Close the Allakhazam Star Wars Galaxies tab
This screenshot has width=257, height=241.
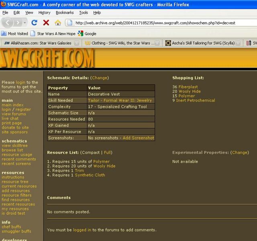click(x=77, y=43)
